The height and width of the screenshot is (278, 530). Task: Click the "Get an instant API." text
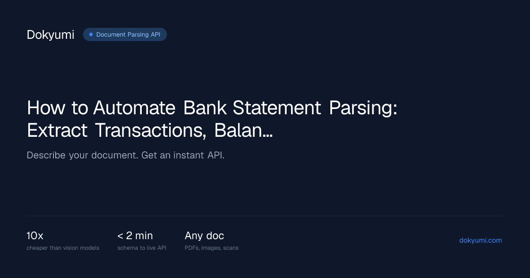[183, 156]
